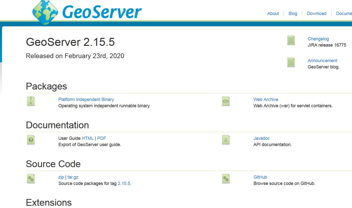
Task: Click the Changelog document icon
Action: [291, 41]
